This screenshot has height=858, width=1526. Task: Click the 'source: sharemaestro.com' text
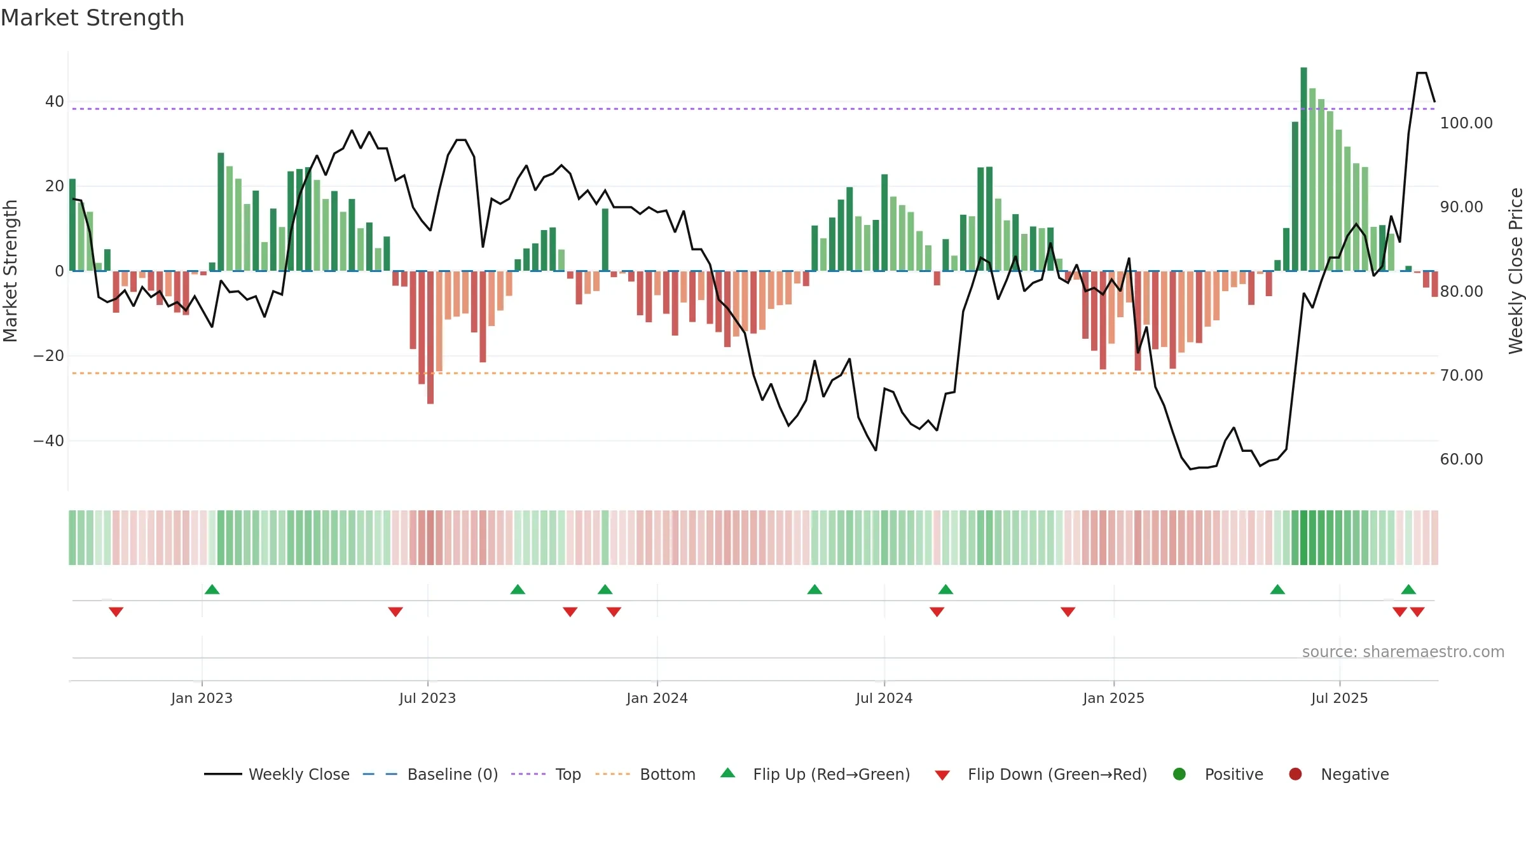coord(1403,651)
